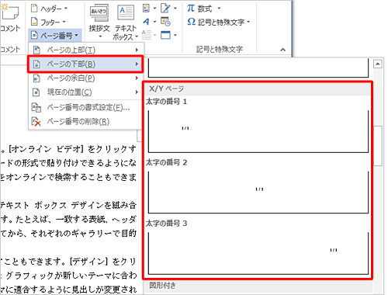This screenshot has width=388, height=295.
Task: Open the ヘッダー (Header) dropdown
Action: click(49, 9)
